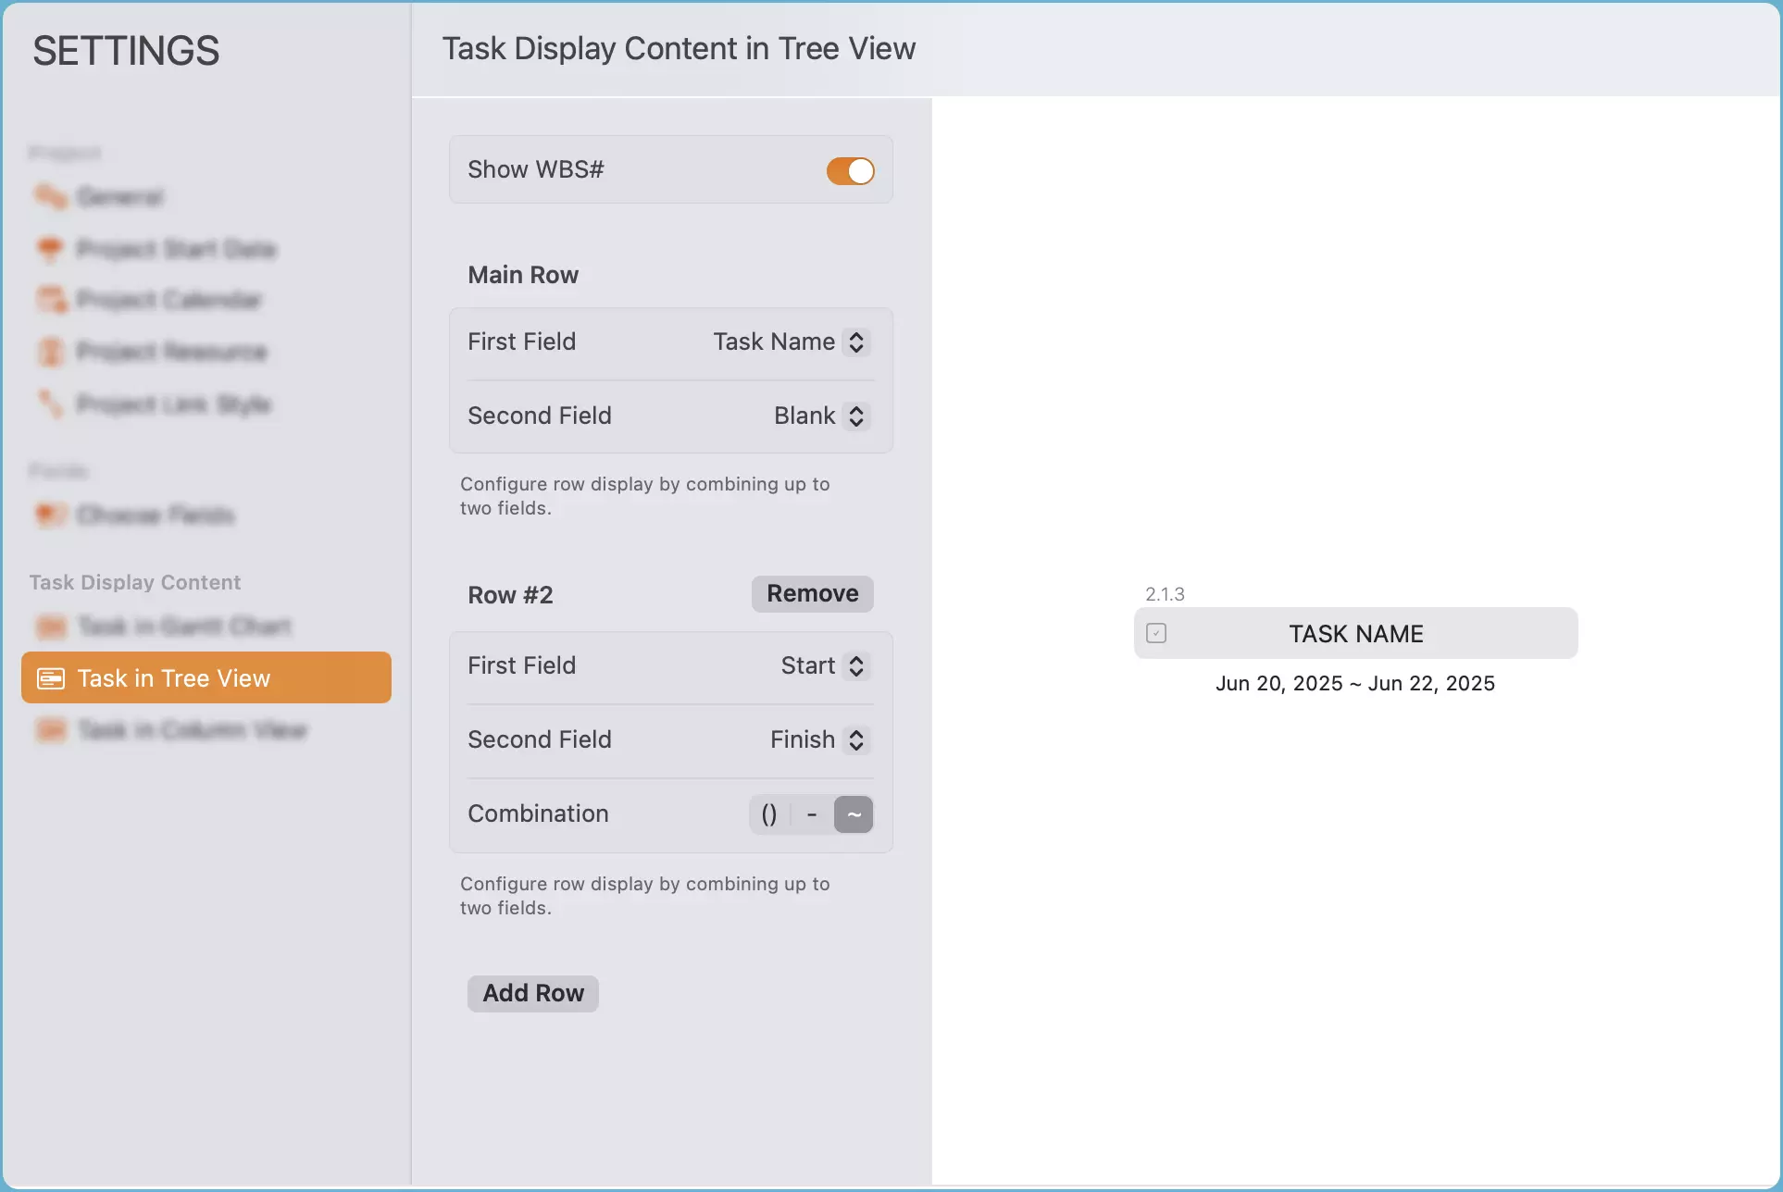The height and width of the screenshot is (1192, 1783).
Task: Open Project Resource settings icon
Action: coord(51,352)
